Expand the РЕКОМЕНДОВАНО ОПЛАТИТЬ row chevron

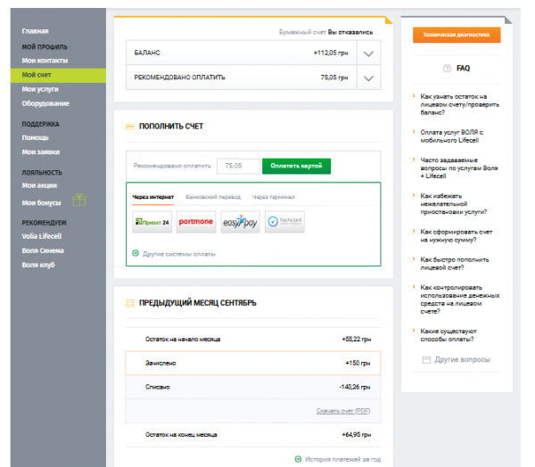[368, 78]
